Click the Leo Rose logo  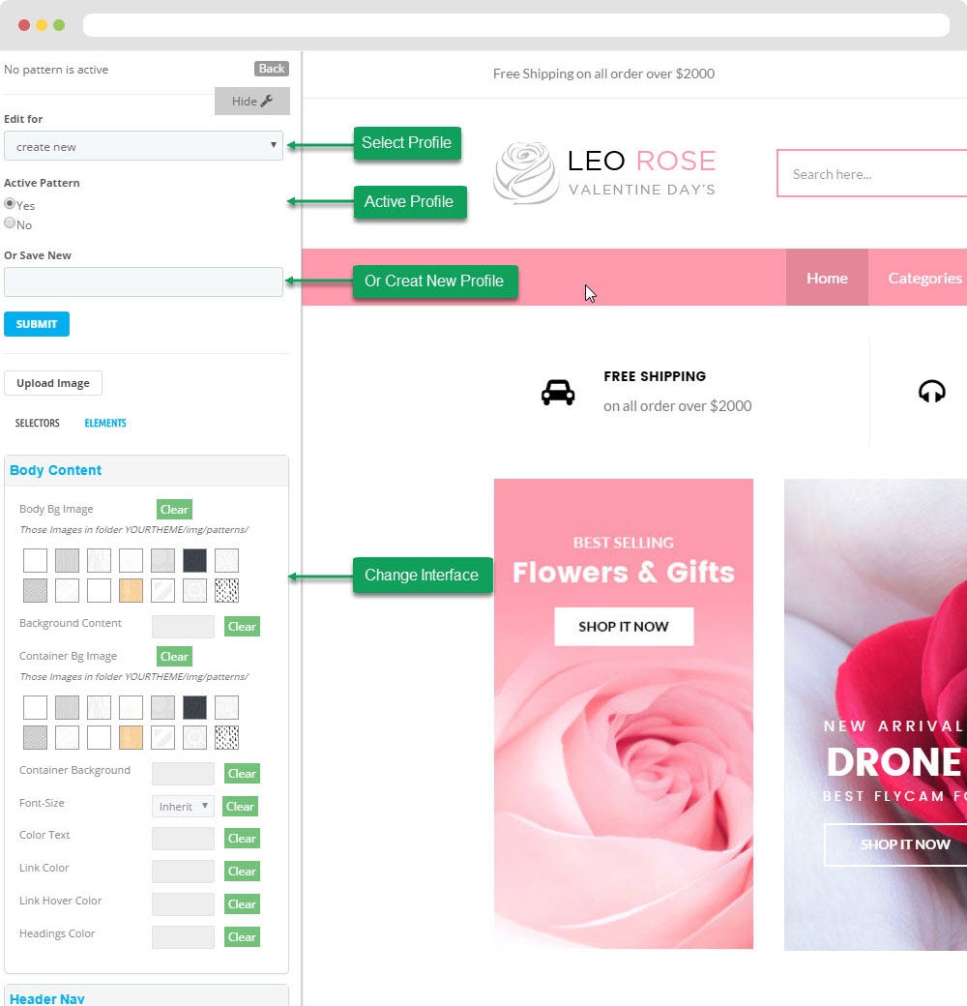[x=604, y=173]
